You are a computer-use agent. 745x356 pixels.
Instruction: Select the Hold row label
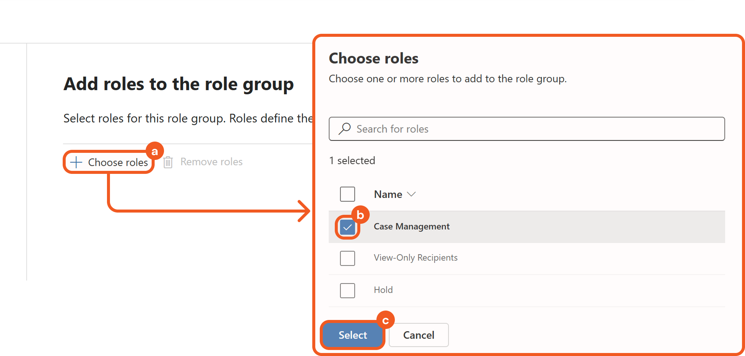pos(383,290)
